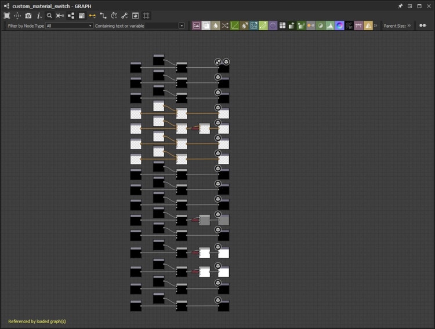Toggle the orange link display mode

coord(92,16)
